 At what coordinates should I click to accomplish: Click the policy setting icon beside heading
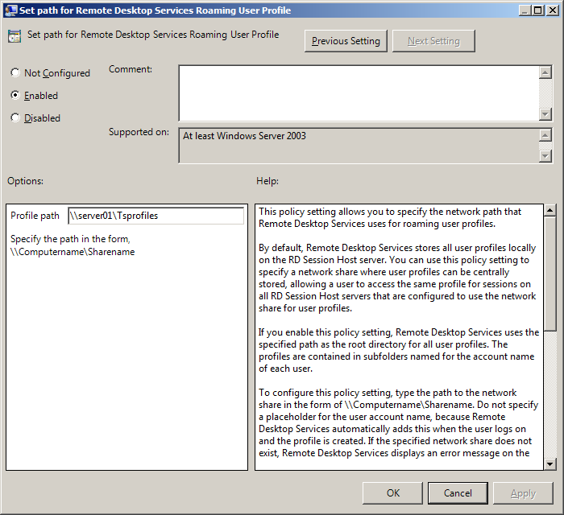[x=15, y=36]
